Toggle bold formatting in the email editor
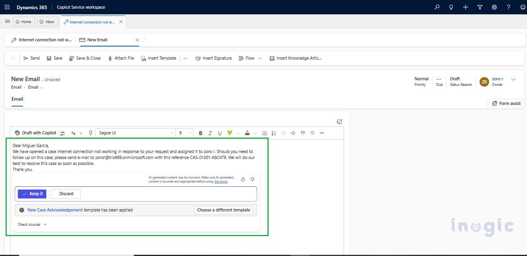 201,133
